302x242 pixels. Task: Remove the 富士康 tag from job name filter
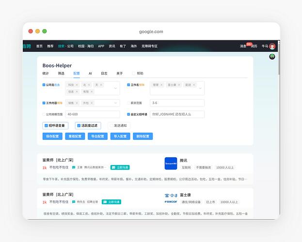pos(179,85)
